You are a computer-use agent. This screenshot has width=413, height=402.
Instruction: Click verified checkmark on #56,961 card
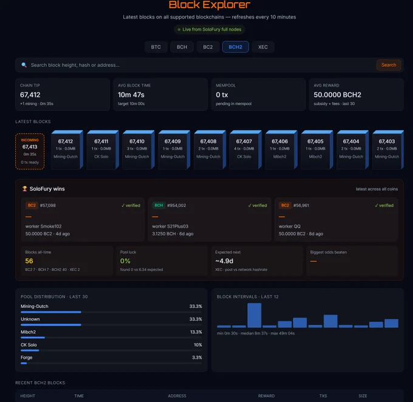point(384,205)
